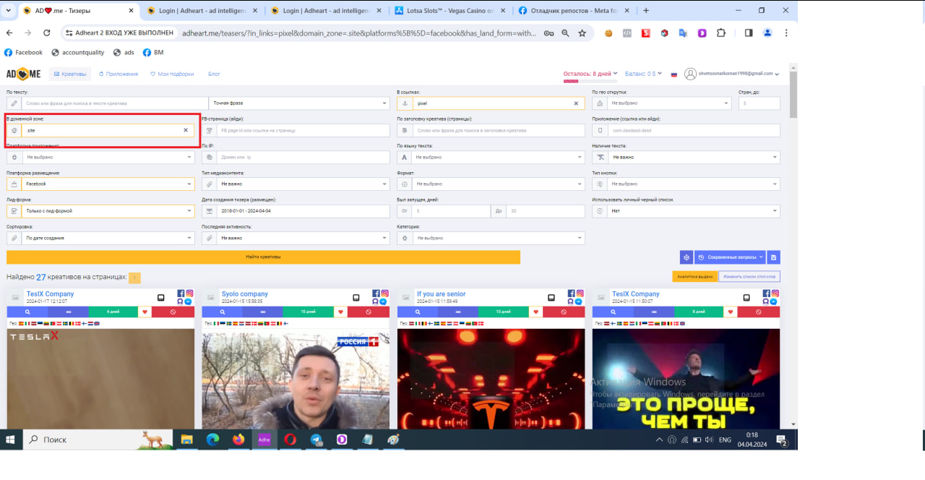Click the Аналитика выдачи button

click(694, 277)
